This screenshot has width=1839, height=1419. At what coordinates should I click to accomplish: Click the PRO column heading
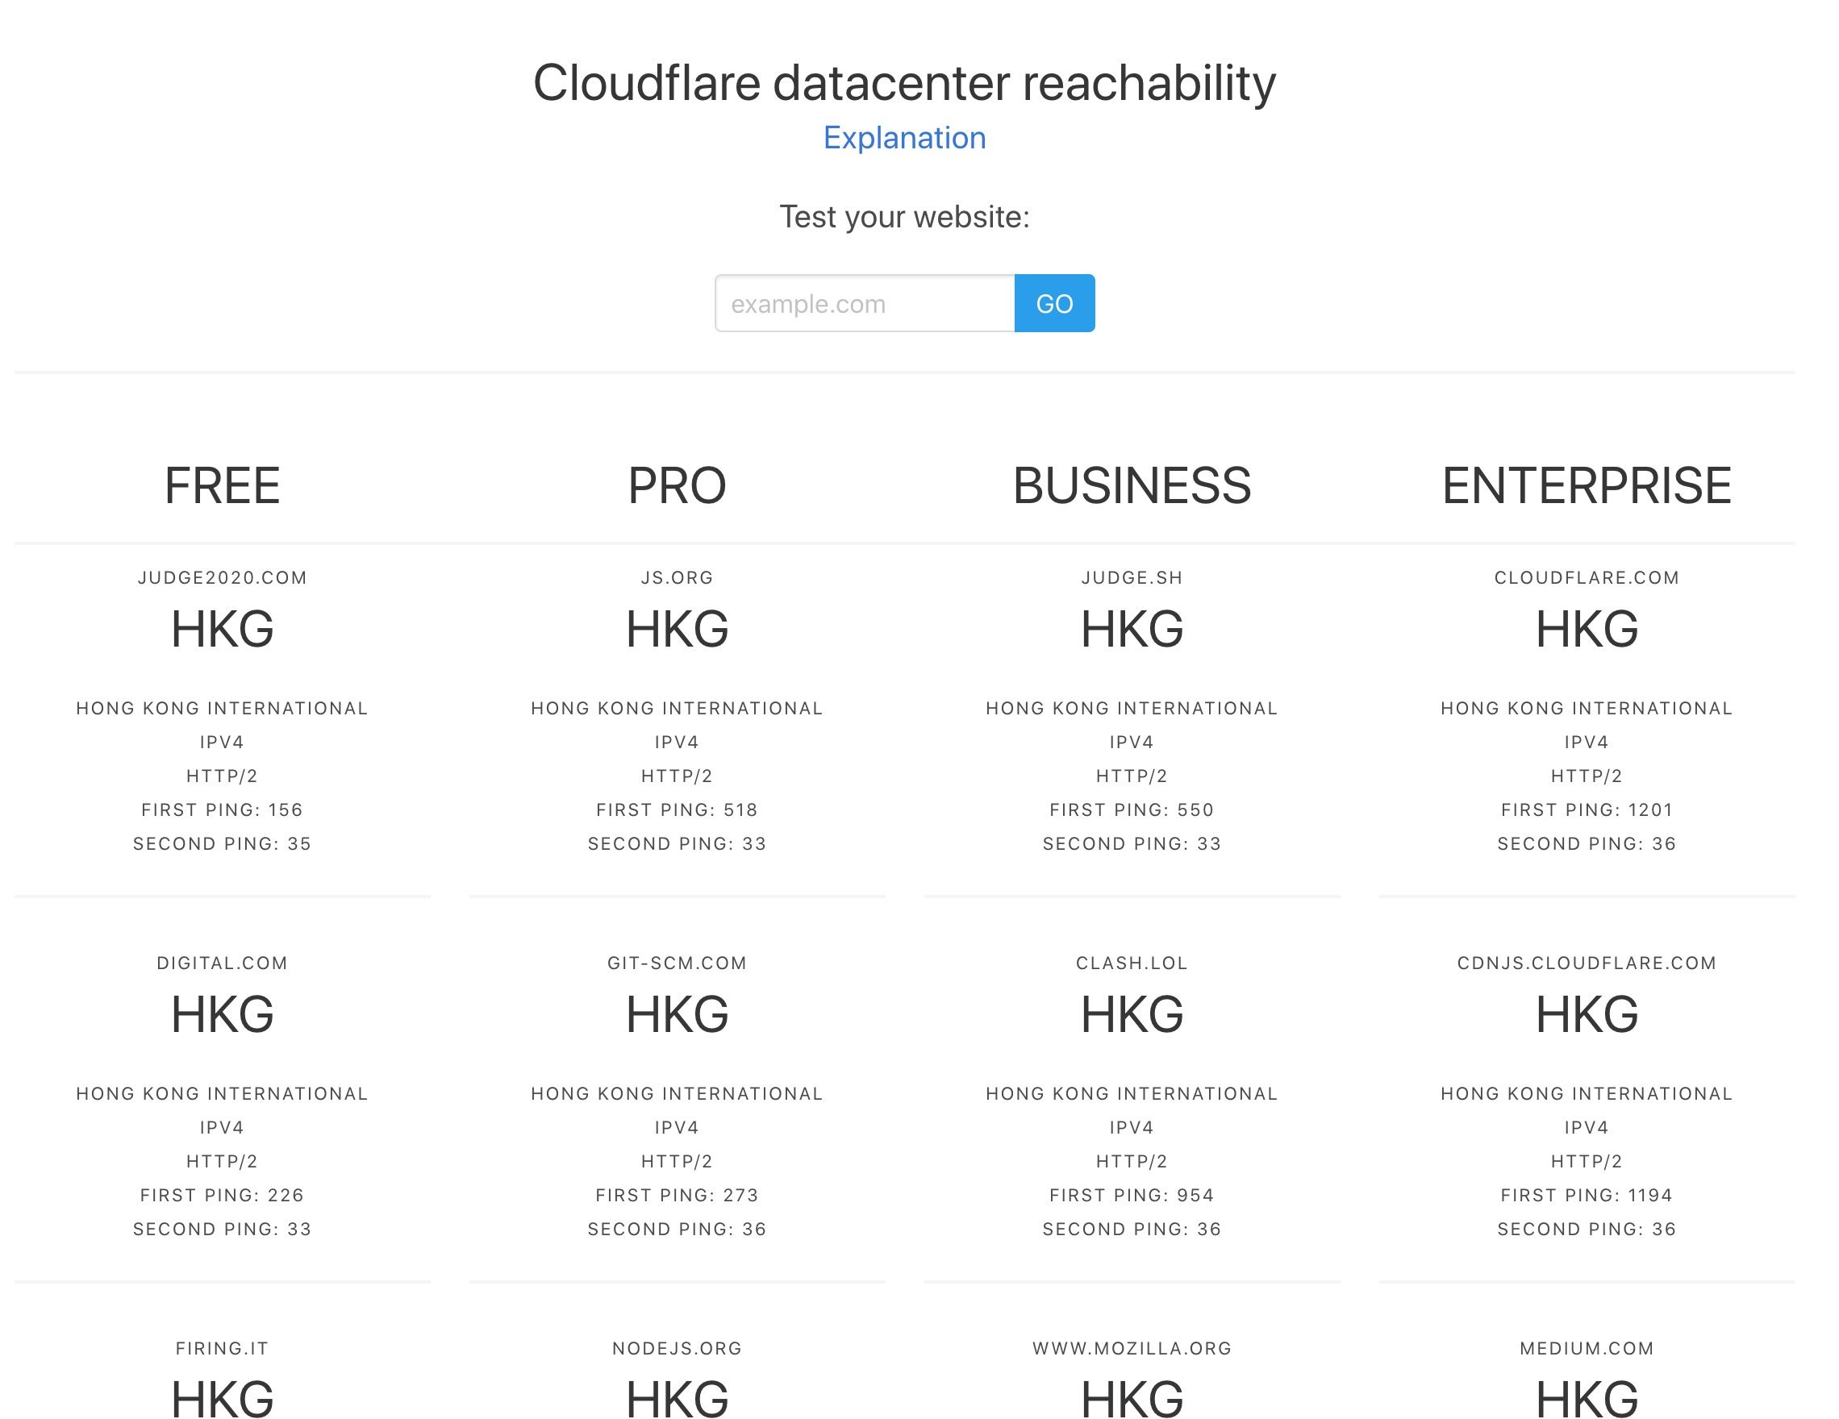click(x=677, y=485)
